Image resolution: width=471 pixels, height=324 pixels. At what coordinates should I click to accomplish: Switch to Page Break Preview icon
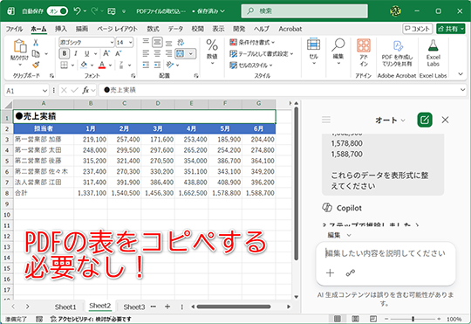coord(372,319)
